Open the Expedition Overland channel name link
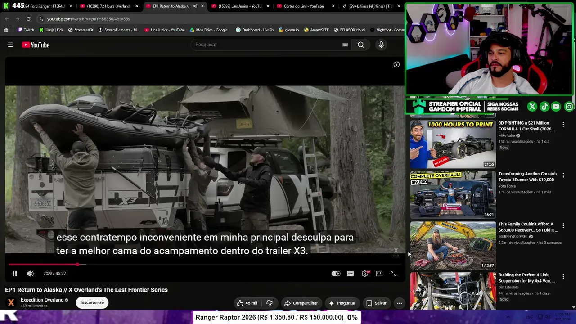576x324 pixels. click(x=42, y=300)
